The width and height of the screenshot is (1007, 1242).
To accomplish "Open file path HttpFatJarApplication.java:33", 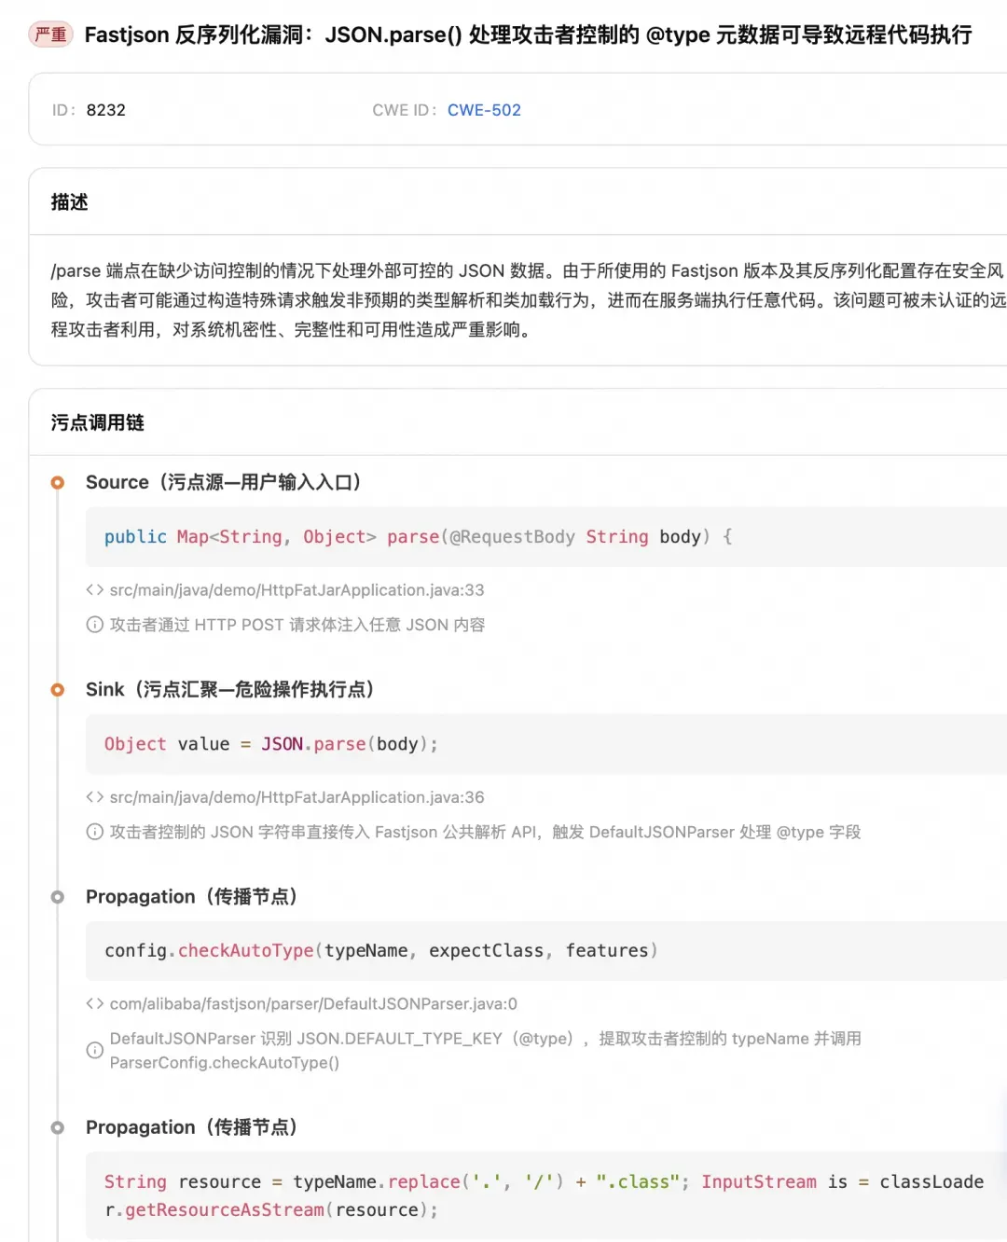I will click(x=297, y=590).
